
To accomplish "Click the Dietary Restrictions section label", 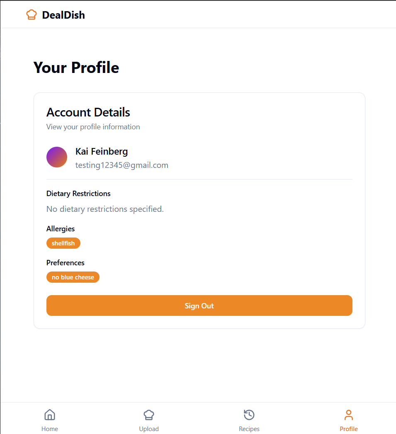I will (78, 194).
